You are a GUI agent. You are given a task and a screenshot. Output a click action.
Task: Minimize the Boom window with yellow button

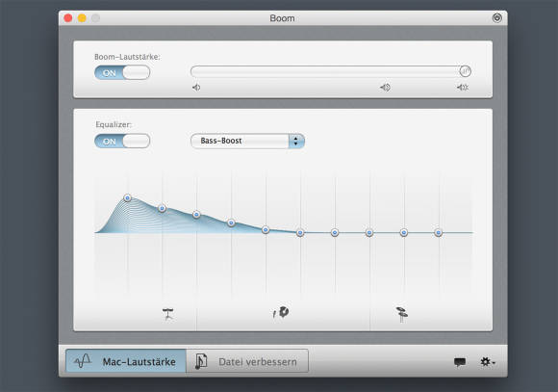82,17
